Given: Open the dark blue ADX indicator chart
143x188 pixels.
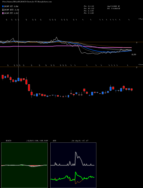Looking at the screenshot, I should click(x=73, y=165).
